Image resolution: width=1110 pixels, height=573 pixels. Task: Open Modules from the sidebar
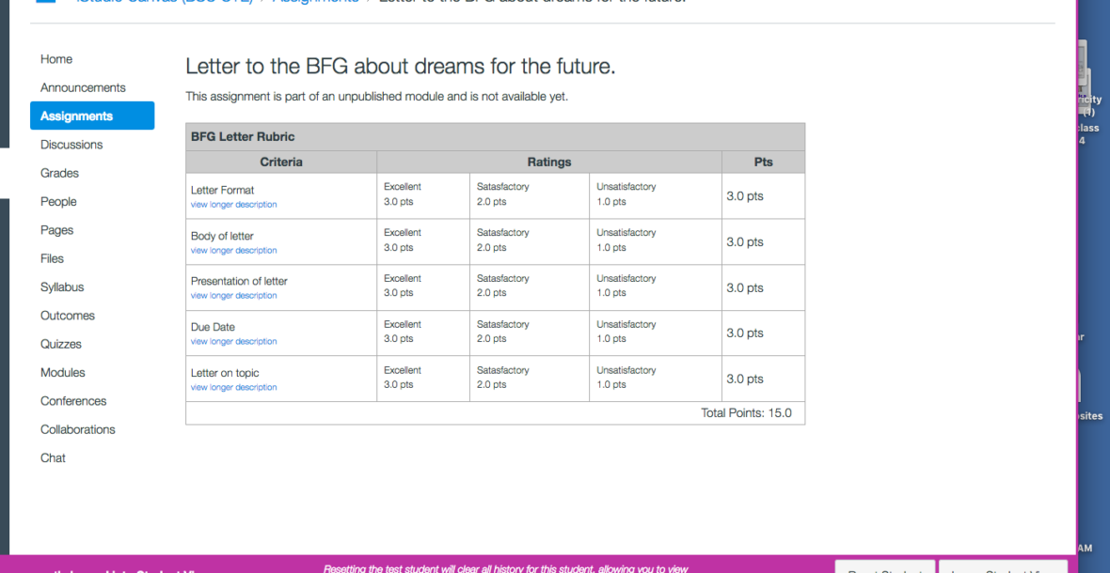pos(63,373)
